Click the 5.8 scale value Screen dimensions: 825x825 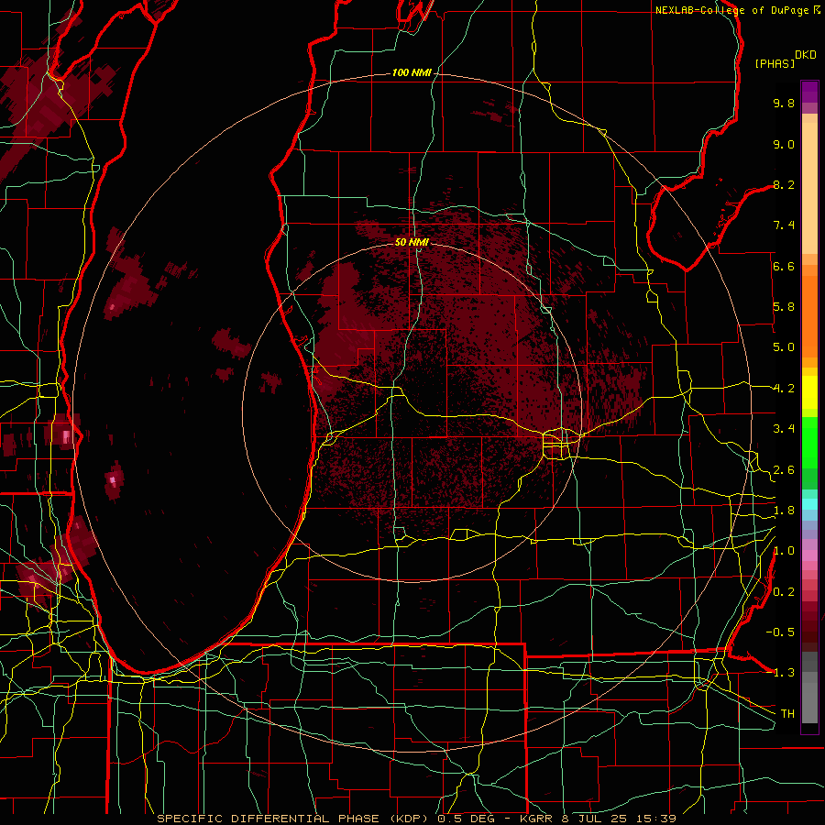(784, 307)
